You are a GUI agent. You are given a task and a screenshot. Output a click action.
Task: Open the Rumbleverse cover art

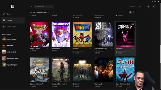(x=61, y=34)
